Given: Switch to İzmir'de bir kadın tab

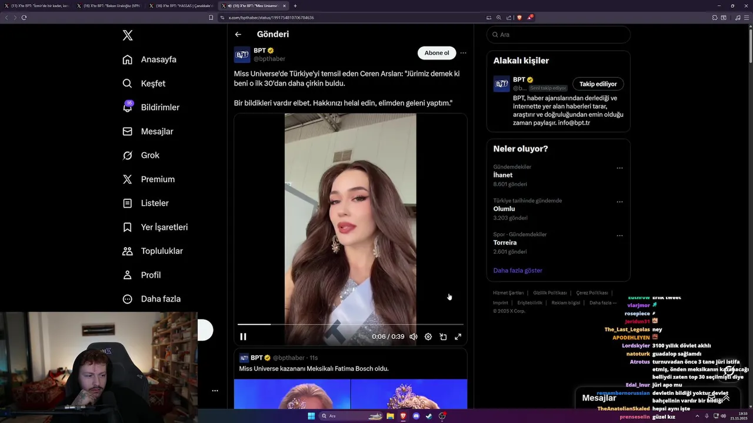Looking at the screenshot, I should click(x=36, y=6).
